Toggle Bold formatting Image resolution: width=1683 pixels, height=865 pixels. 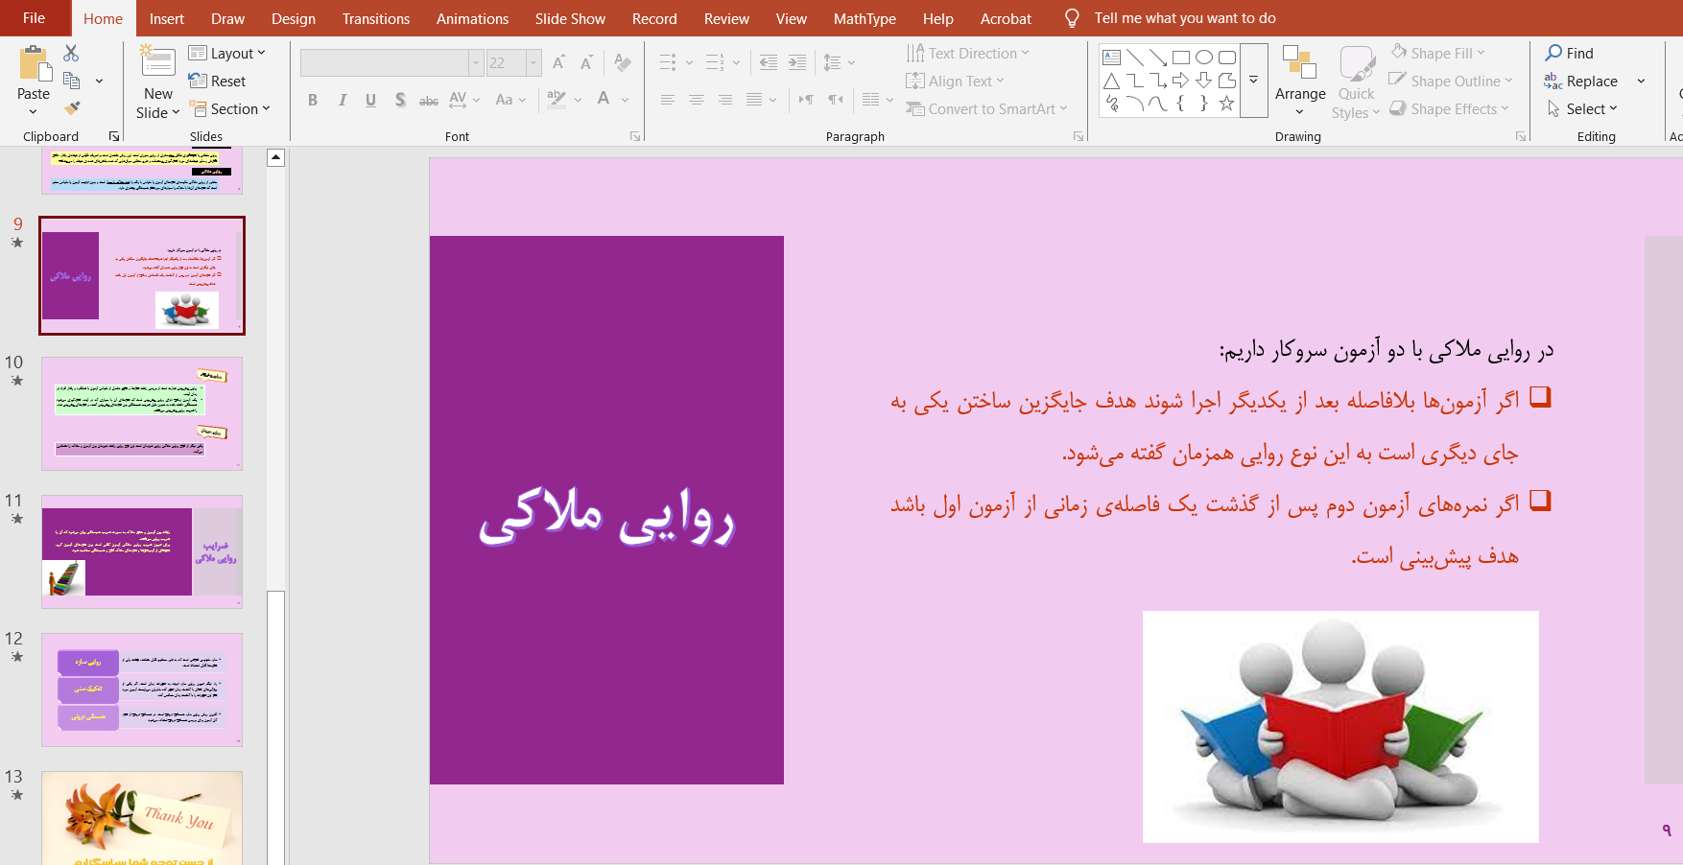(x=313, y=100)
